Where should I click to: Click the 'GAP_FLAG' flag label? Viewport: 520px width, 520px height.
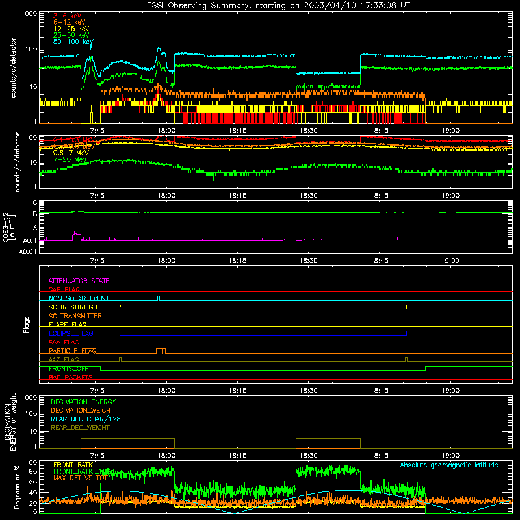click(x=64, y=289)
